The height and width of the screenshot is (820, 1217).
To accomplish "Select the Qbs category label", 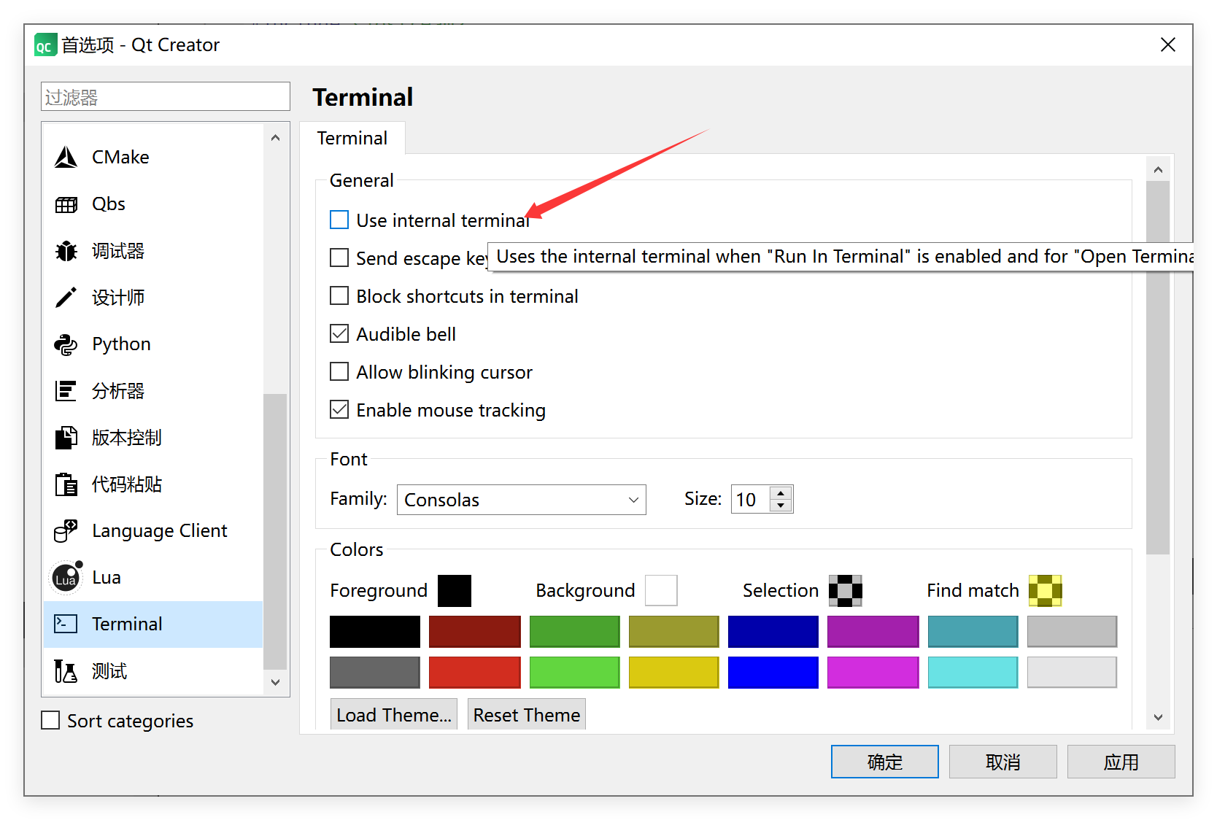I will pyautogui.click(x=109, y=204).
